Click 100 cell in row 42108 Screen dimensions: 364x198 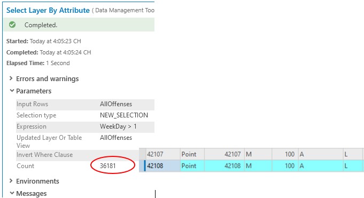click(x=285, y=166)
